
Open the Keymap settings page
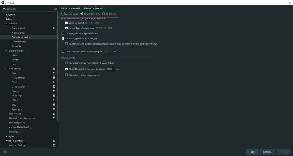11,15
